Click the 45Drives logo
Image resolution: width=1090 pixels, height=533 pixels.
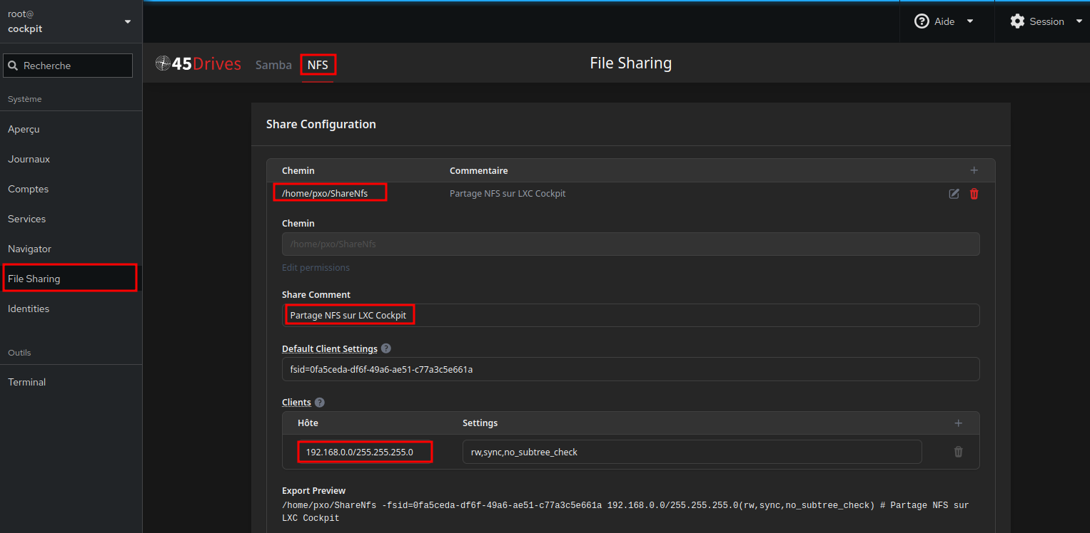click(198, 64)
